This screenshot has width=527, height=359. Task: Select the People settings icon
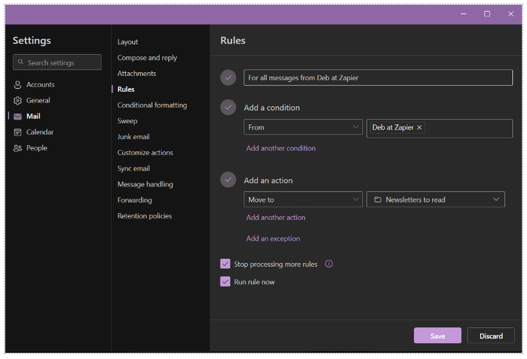[19, 148]
